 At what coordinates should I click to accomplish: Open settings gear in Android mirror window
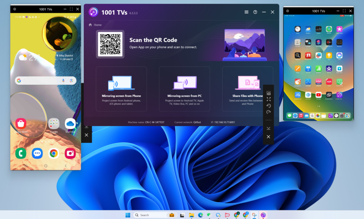click(15, 9)
